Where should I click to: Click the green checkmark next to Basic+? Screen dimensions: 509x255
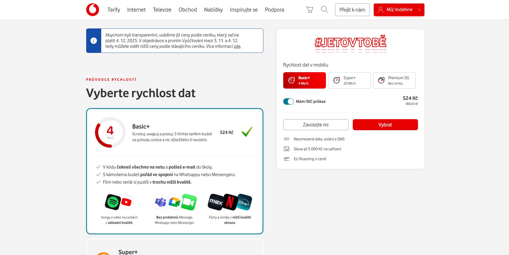point(247,132)
